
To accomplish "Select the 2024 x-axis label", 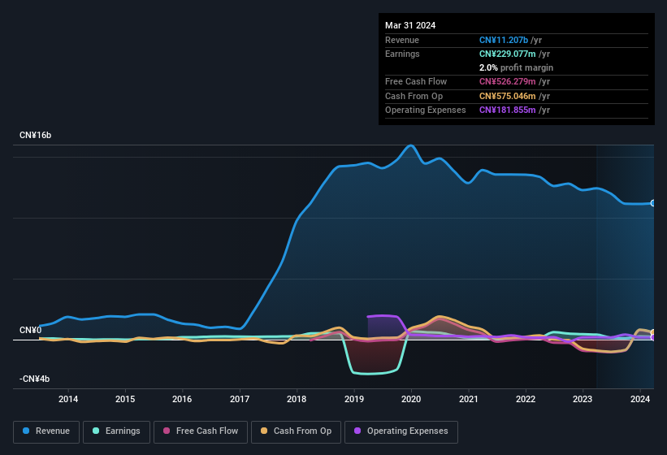I will (x=639, y=399).
